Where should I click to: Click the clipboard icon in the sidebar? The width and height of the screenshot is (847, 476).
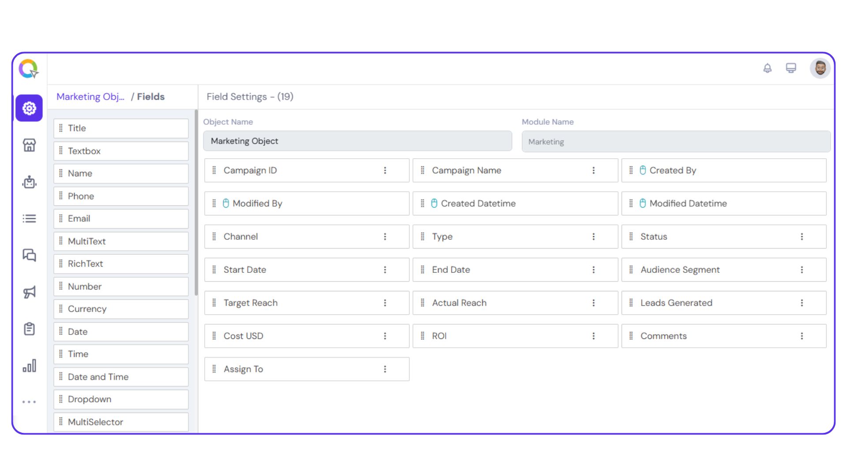coord(29,328)
